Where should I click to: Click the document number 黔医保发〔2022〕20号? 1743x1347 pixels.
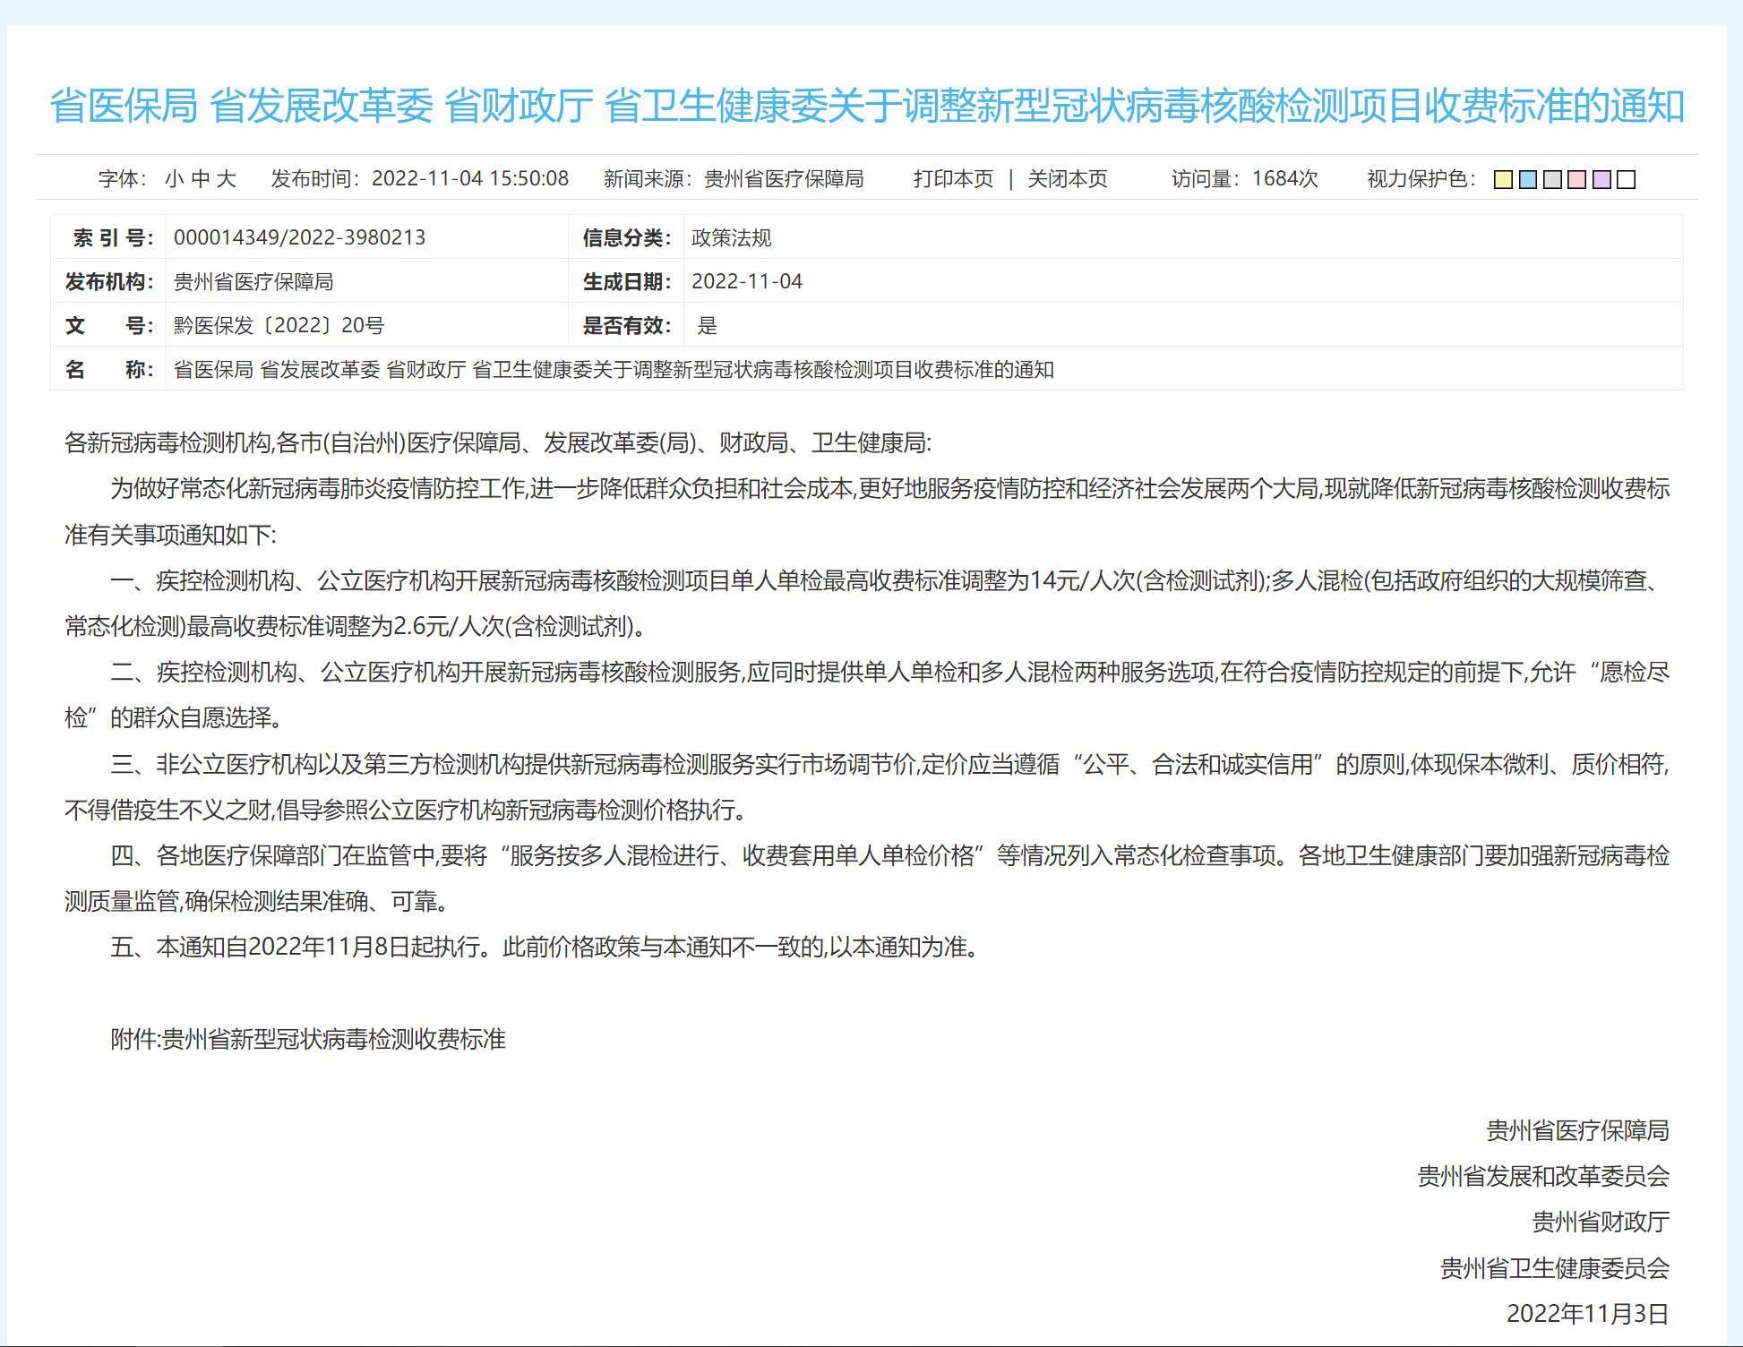pyautogui.click(x=279, y=325)
